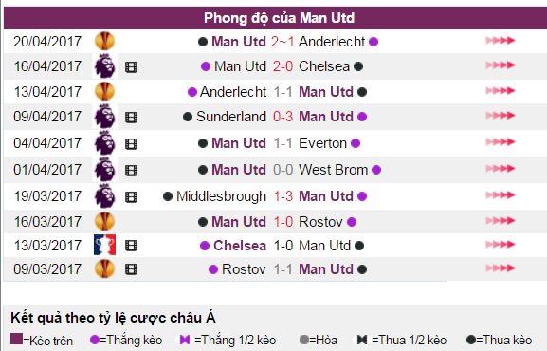Screen dimensions: 547x351
Task: Click the Europa League icon for 20/04/2017
Action: [104, 41]
